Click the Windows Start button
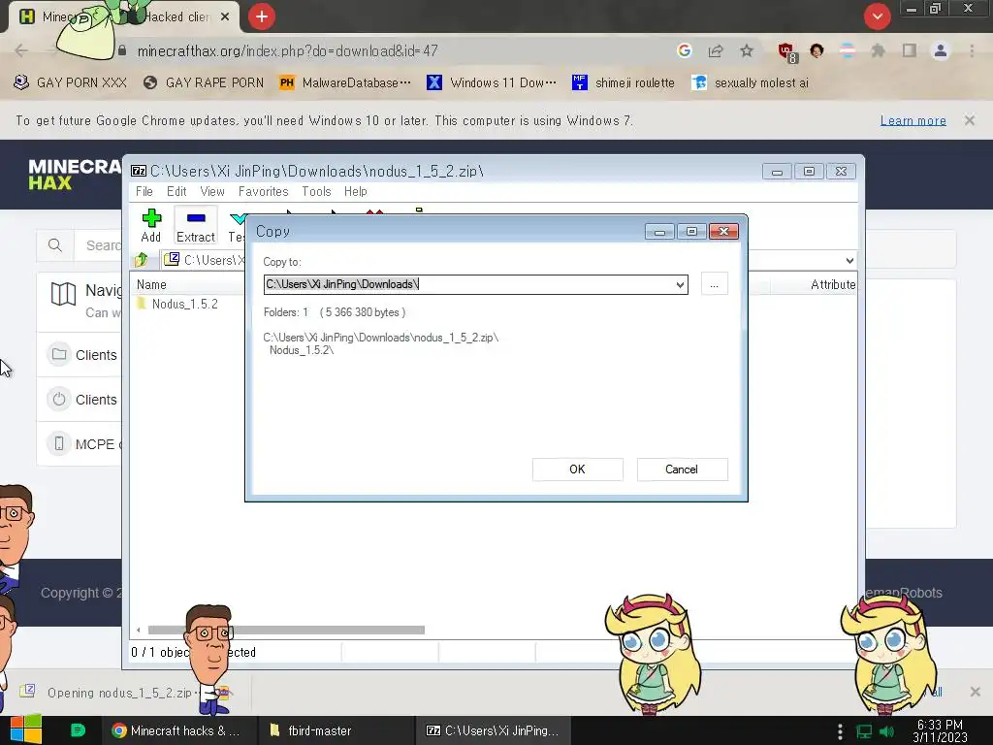Screen dimensions: 993x745 point(25,729)
